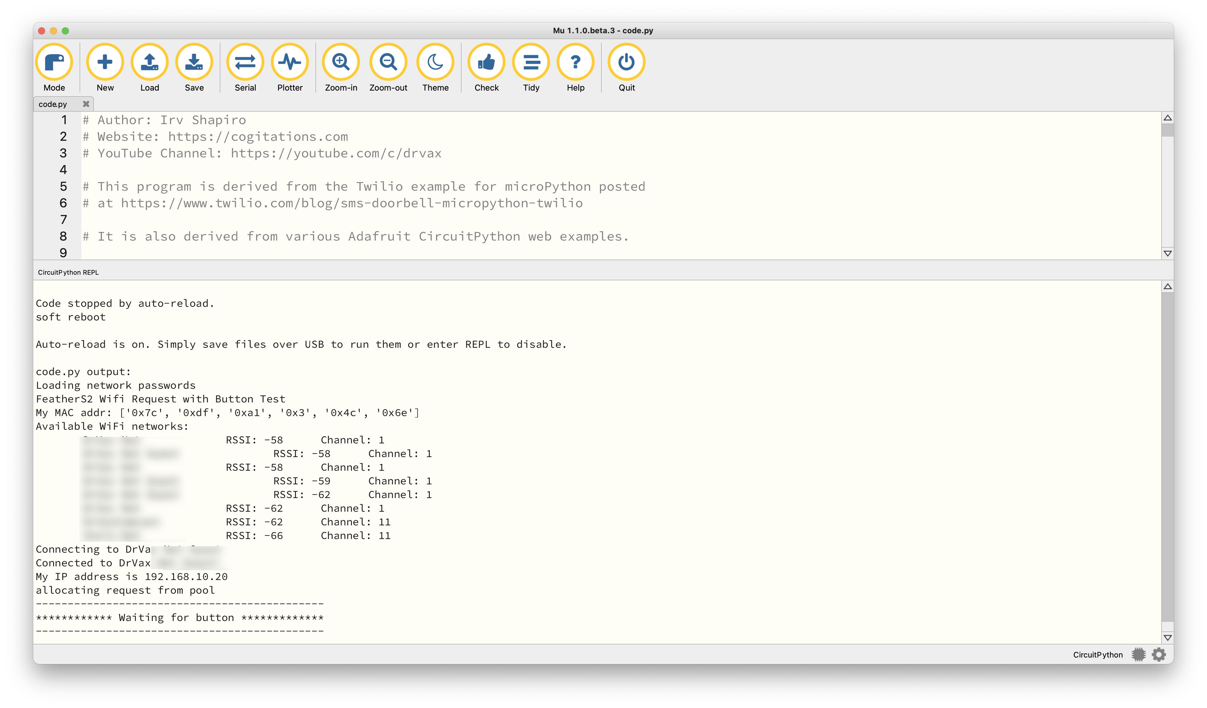Click editor scrollbar down arrow
Image resolution: width=1207 pixels, height=708 pixels.
pyautogui.click(x=1168, y=253)
